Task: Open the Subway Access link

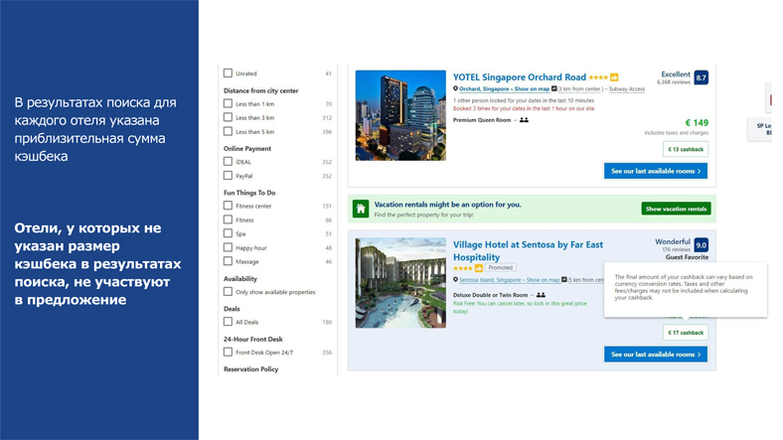Action: tap(627, 88)
